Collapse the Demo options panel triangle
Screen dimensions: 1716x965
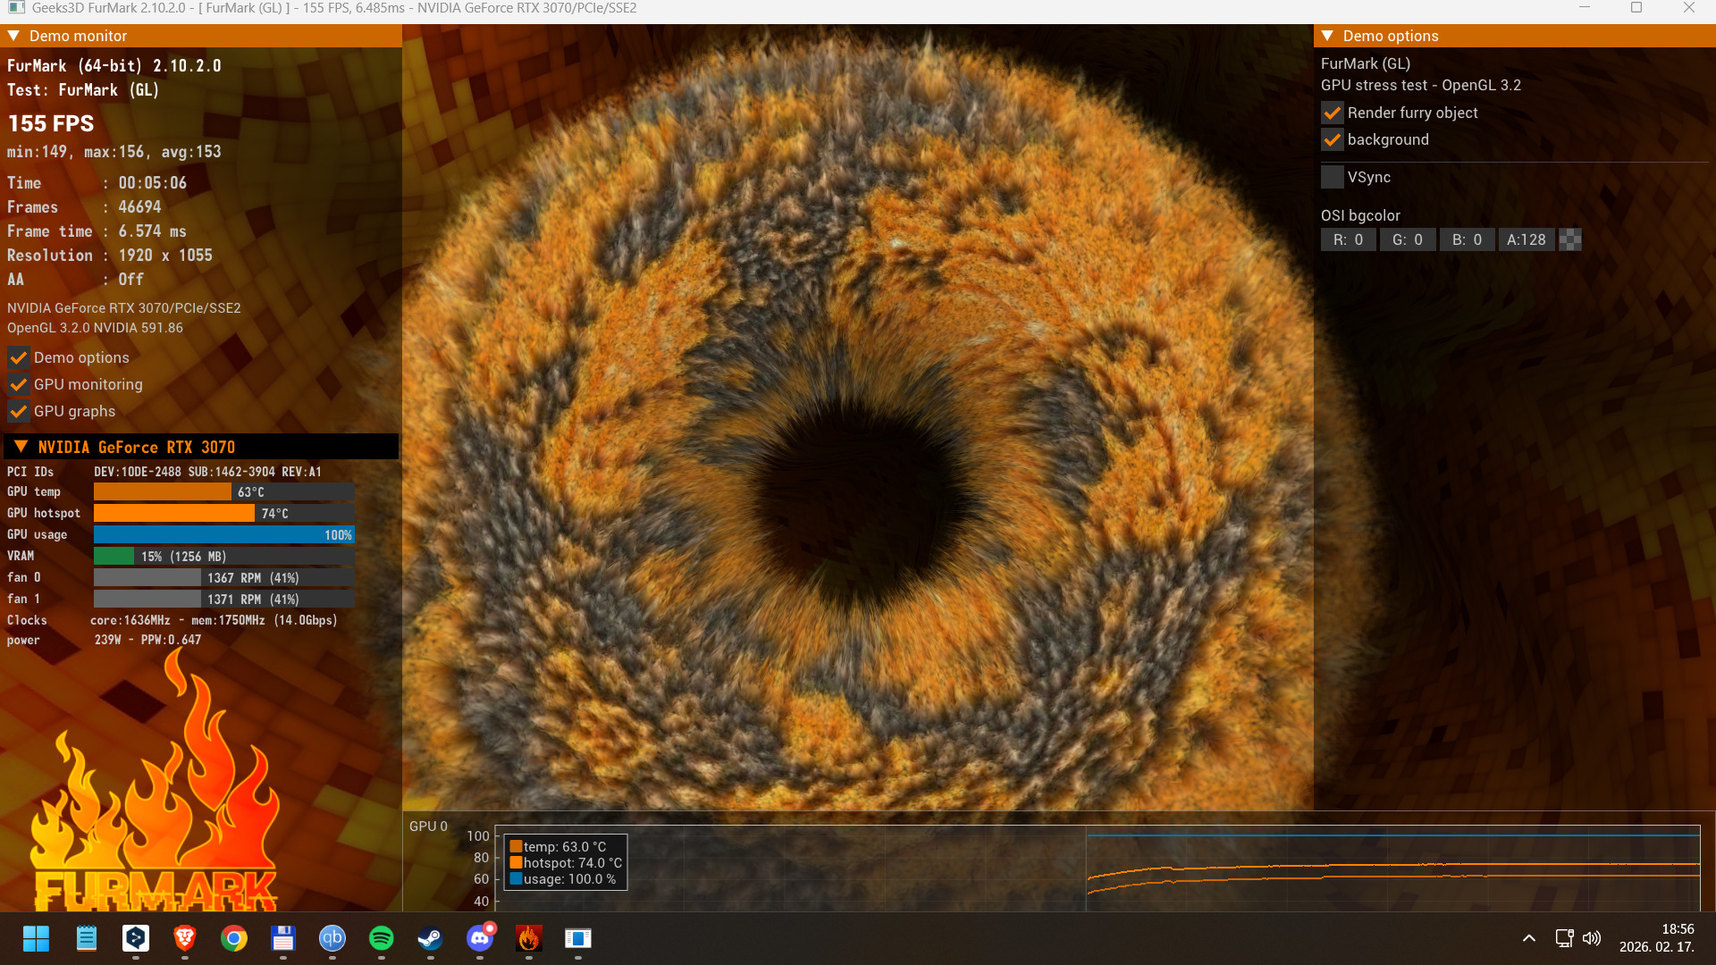click(1327, 36)
